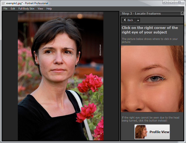Click the example eye reference image

(x=152, y=79)
